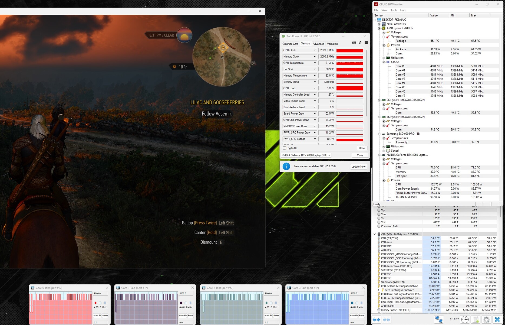Open GPU-Z hamburger menu

tap(366, 43)
